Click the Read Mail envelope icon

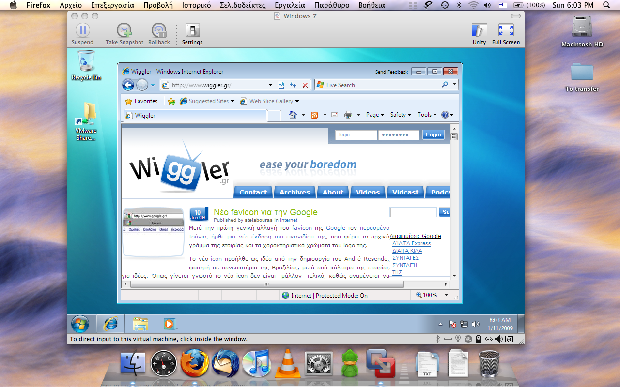click(335, 115)
